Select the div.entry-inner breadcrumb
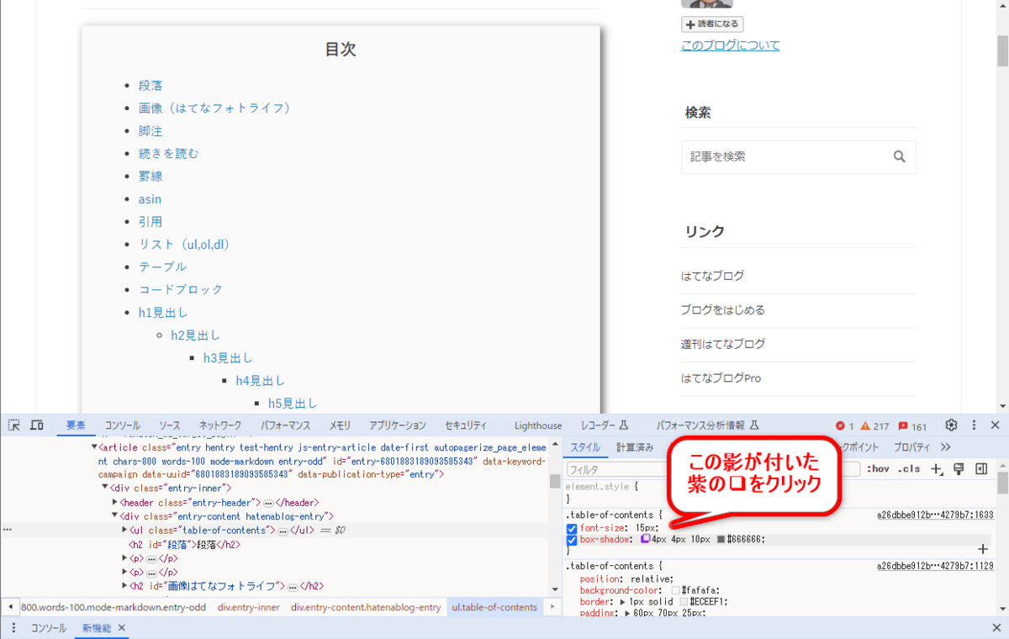Image resolution: width=1009 pixels, height=639 pixels. click(249, 607)
